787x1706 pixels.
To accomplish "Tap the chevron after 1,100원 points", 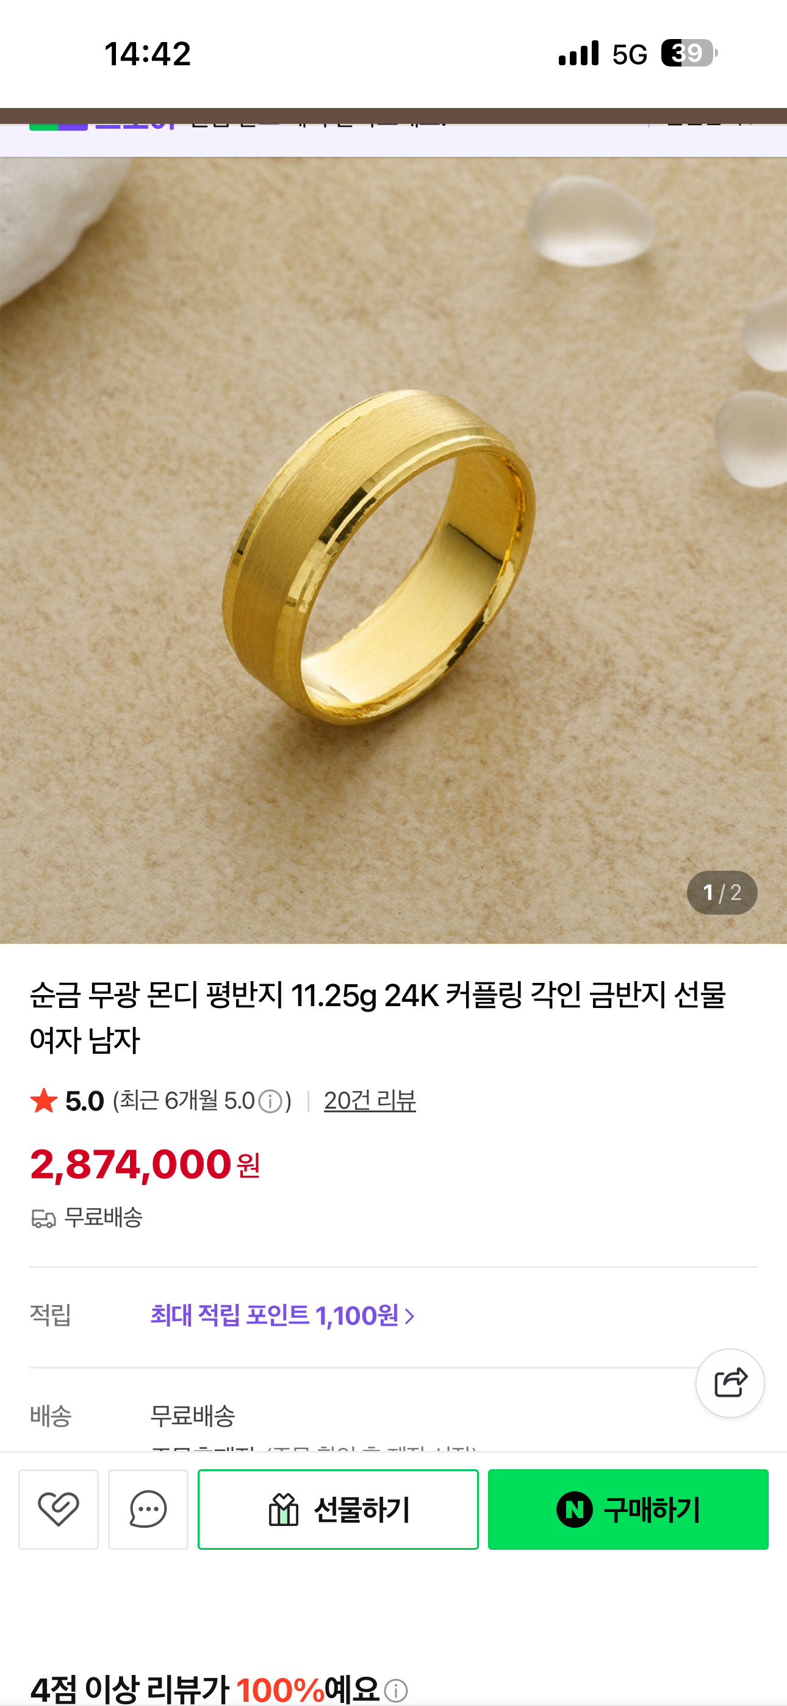I will tap(409, 1316).
